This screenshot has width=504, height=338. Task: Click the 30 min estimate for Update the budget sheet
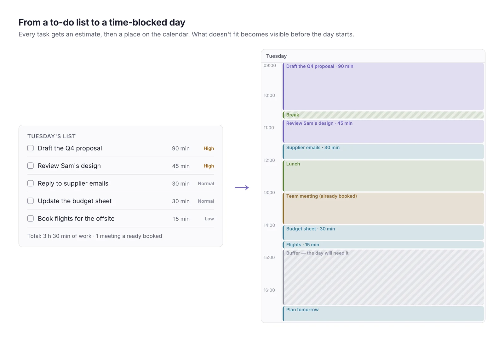pos(181,201)
